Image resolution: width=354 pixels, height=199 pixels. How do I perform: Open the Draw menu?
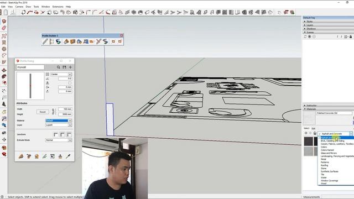[x=28, y=7]
